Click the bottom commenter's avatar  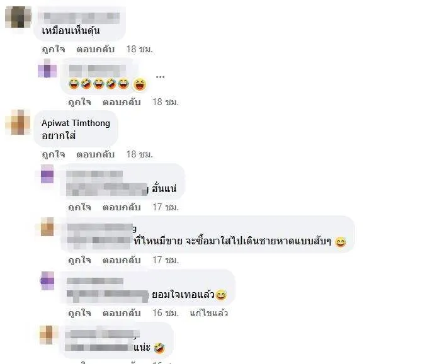[x=47, y=335]
